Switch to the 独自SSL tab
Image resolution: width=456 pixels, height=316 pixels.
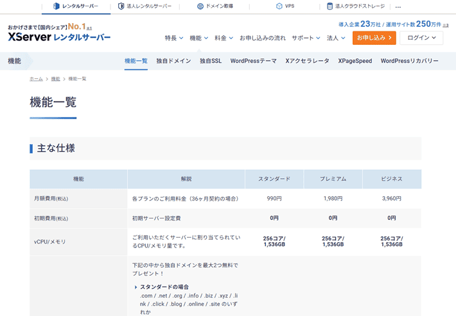210,61
